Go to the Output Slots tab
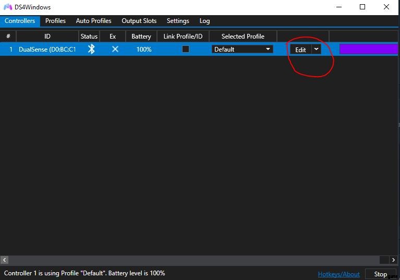This screenshot has height=280, width=400. point(139,21)
